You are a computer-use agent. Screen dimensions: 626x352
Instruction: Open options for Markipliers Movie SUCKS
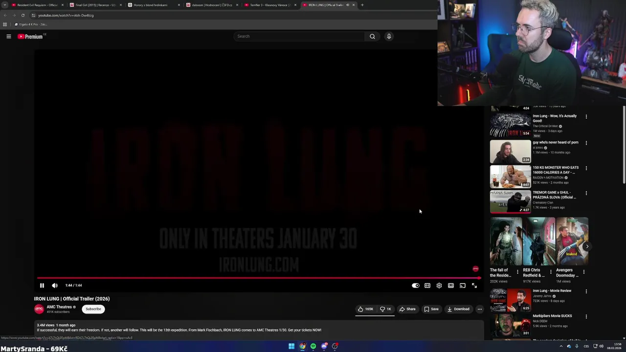(586, 316)
